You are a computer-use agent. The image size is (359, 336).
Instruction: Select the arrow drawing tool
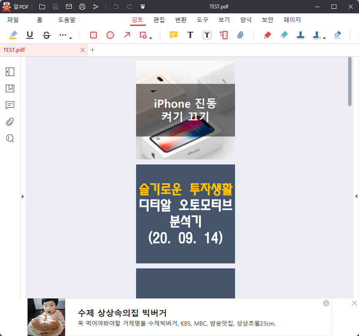click(x=127, y=35)
